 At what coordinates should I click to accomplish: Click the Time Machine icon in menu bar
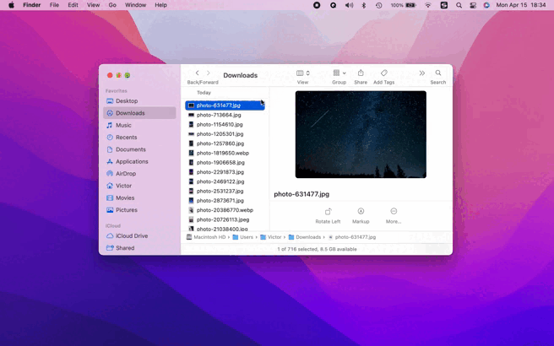point(378,5)
